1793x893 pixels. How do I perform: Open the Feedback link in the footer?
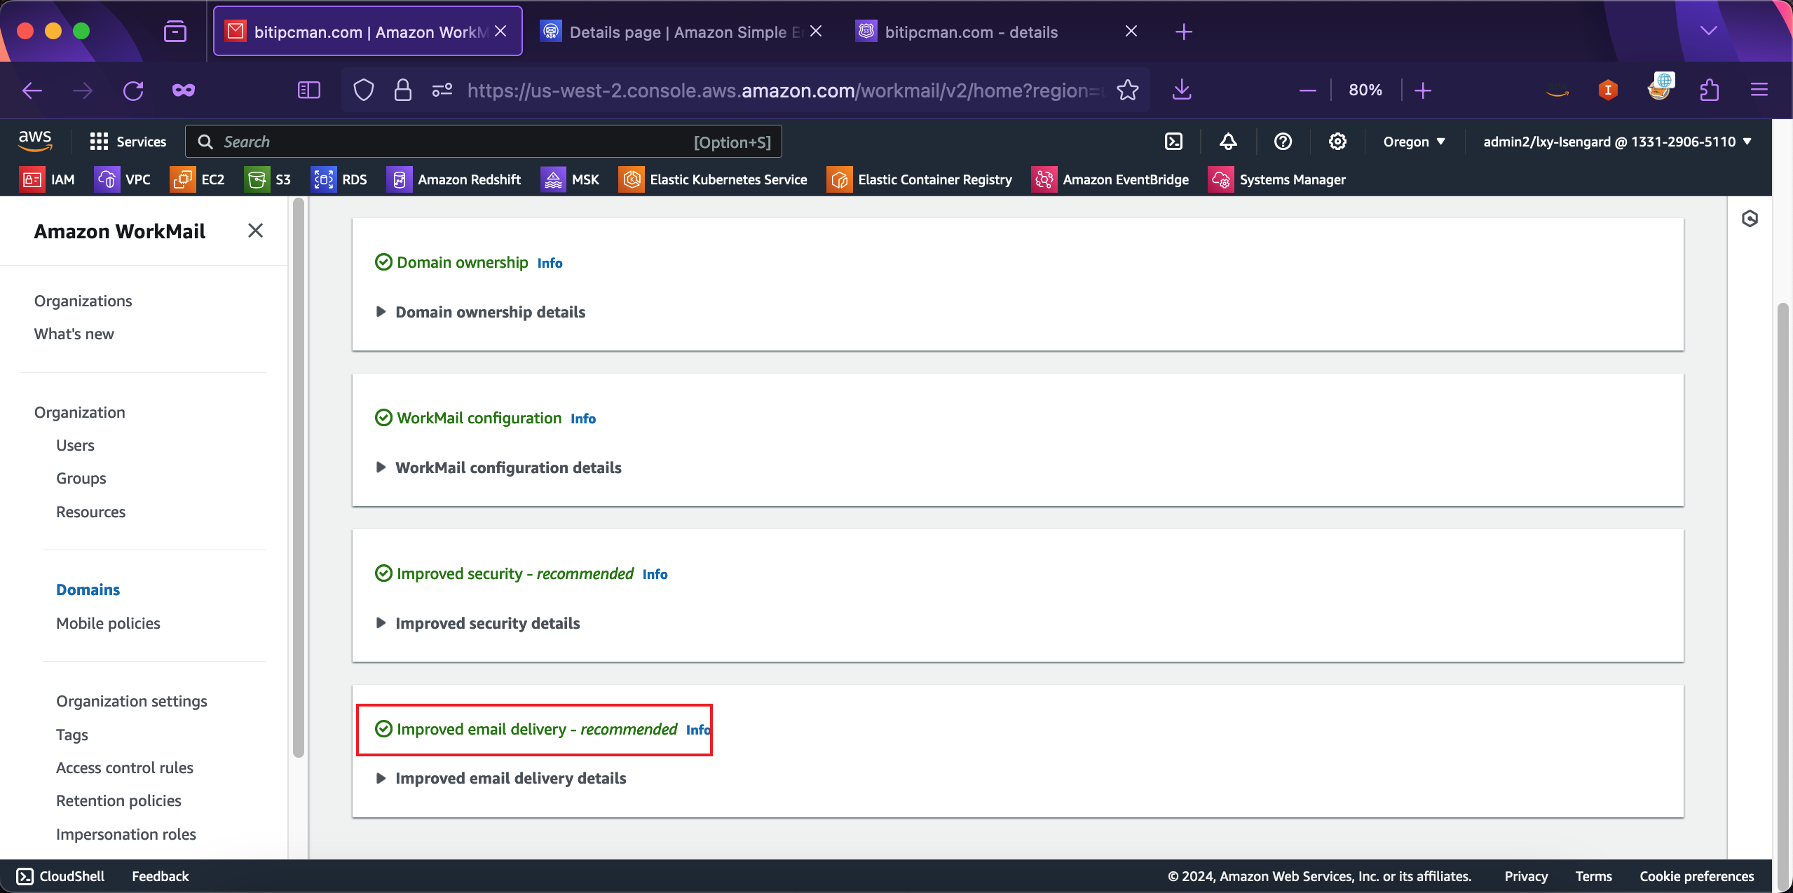click(160, 876)
